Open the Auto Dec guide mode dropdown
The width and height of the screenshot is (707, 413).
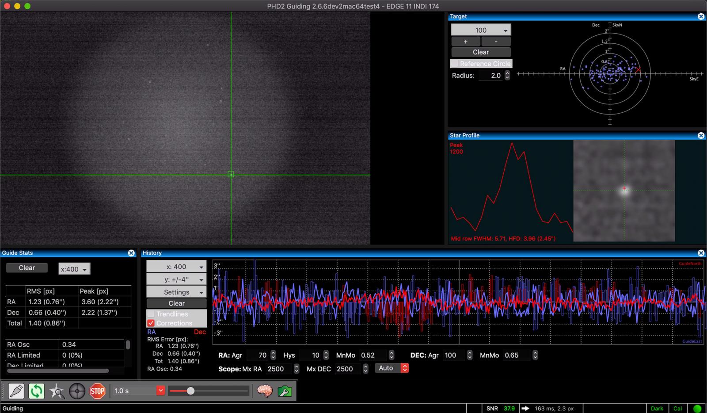tap(392, 368)
